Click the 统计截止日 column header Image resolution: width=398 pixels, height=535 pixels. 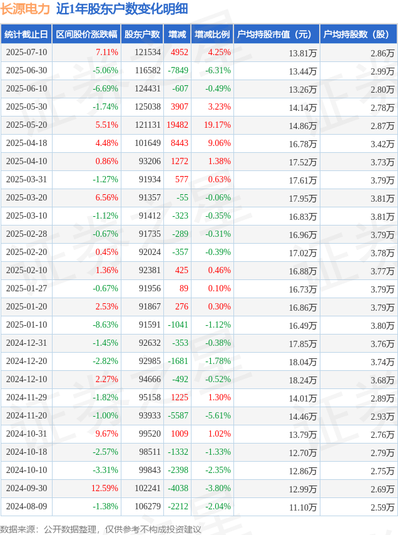pos(26,34)
